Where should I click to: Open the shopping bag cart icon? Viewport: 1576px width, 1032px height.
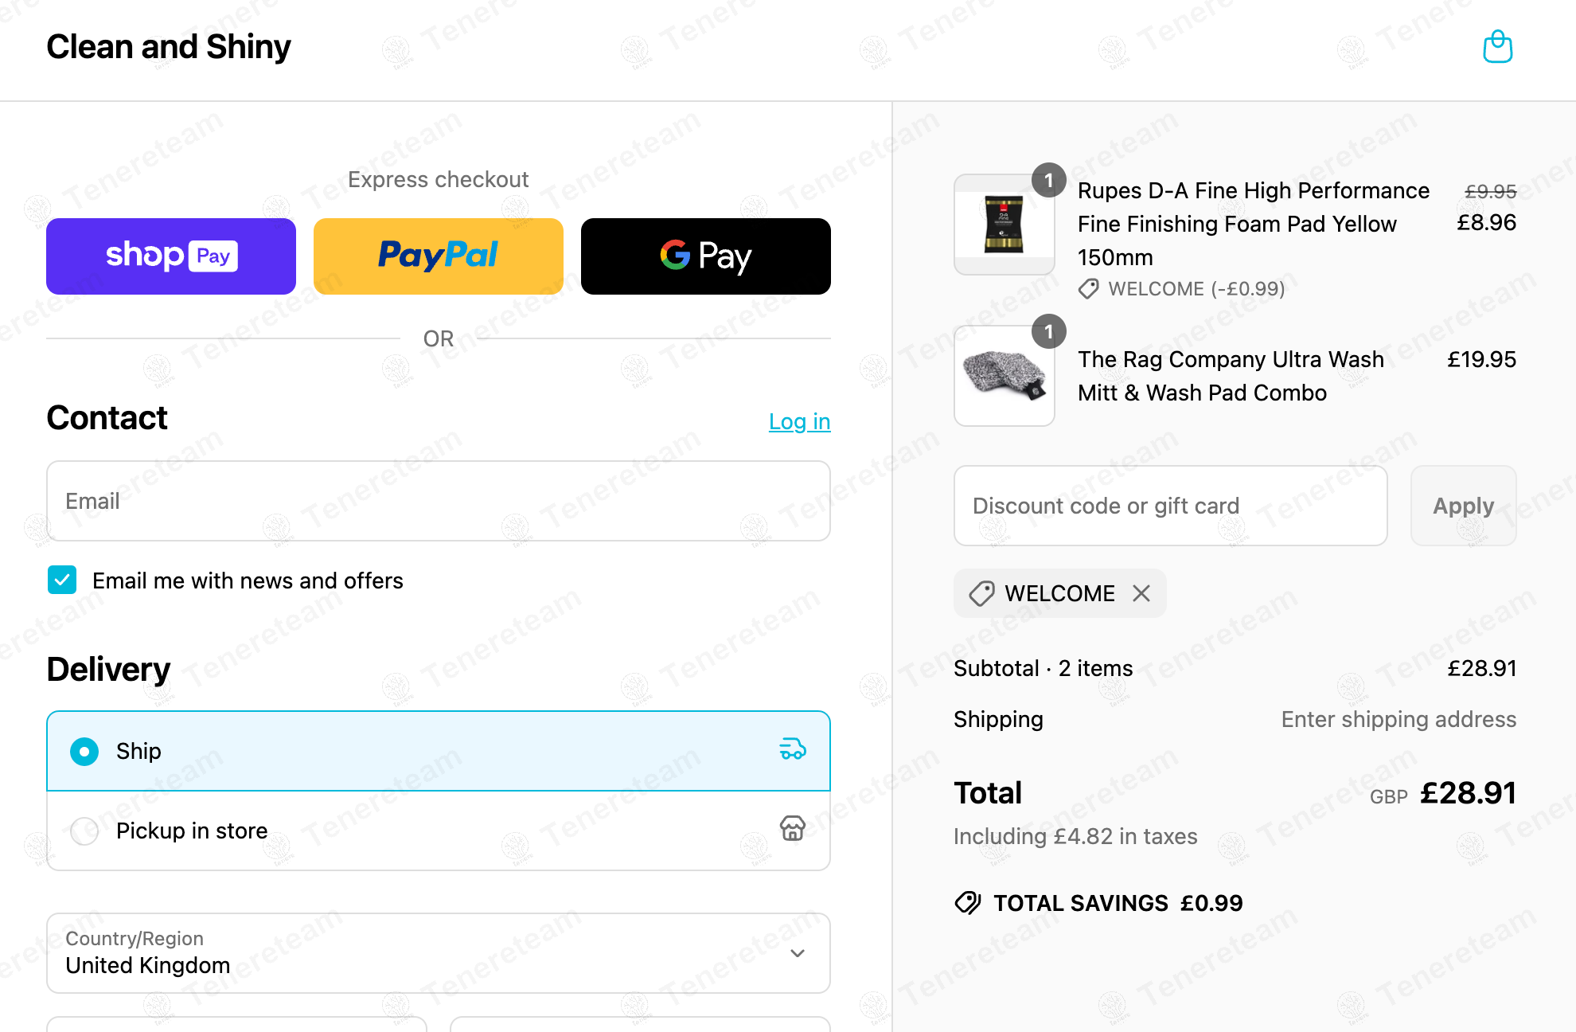pos(1497,47)
